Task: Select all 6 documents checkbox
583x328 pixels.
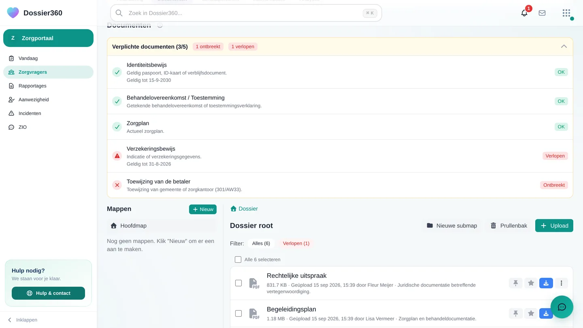Action: (x=238, y=260)
